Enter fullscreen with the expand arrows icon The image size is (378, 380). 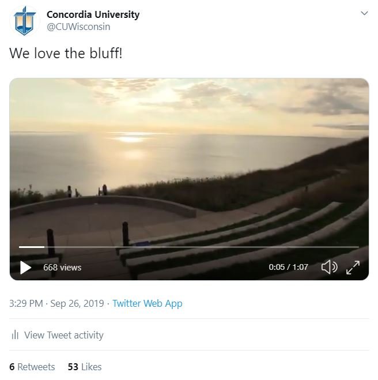pos(353,267)
